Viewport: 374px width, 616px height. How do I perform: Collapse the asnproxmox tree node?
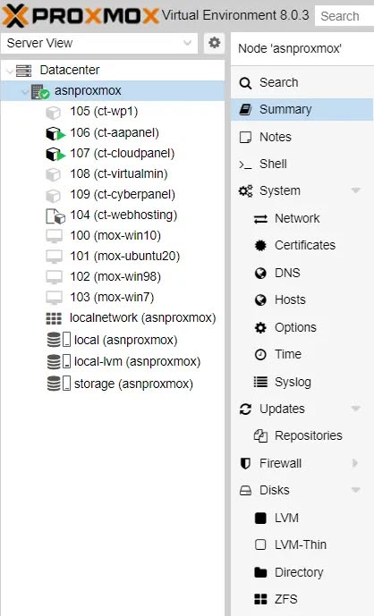(26, 92)
